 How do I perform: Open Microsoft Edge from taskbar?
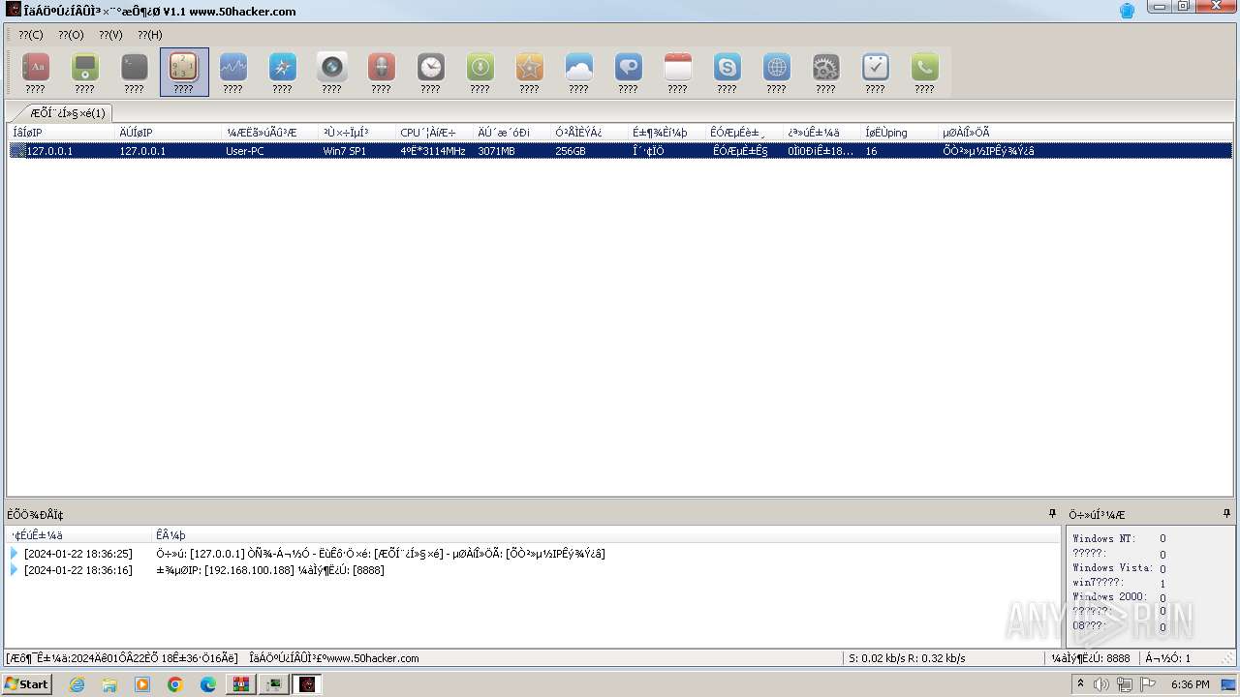[208, 684]
